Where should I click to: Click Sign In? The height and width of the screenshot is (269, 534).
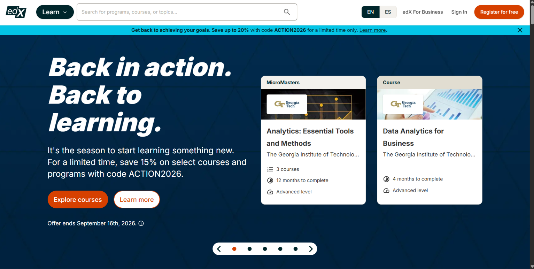[x=459, y=12]
